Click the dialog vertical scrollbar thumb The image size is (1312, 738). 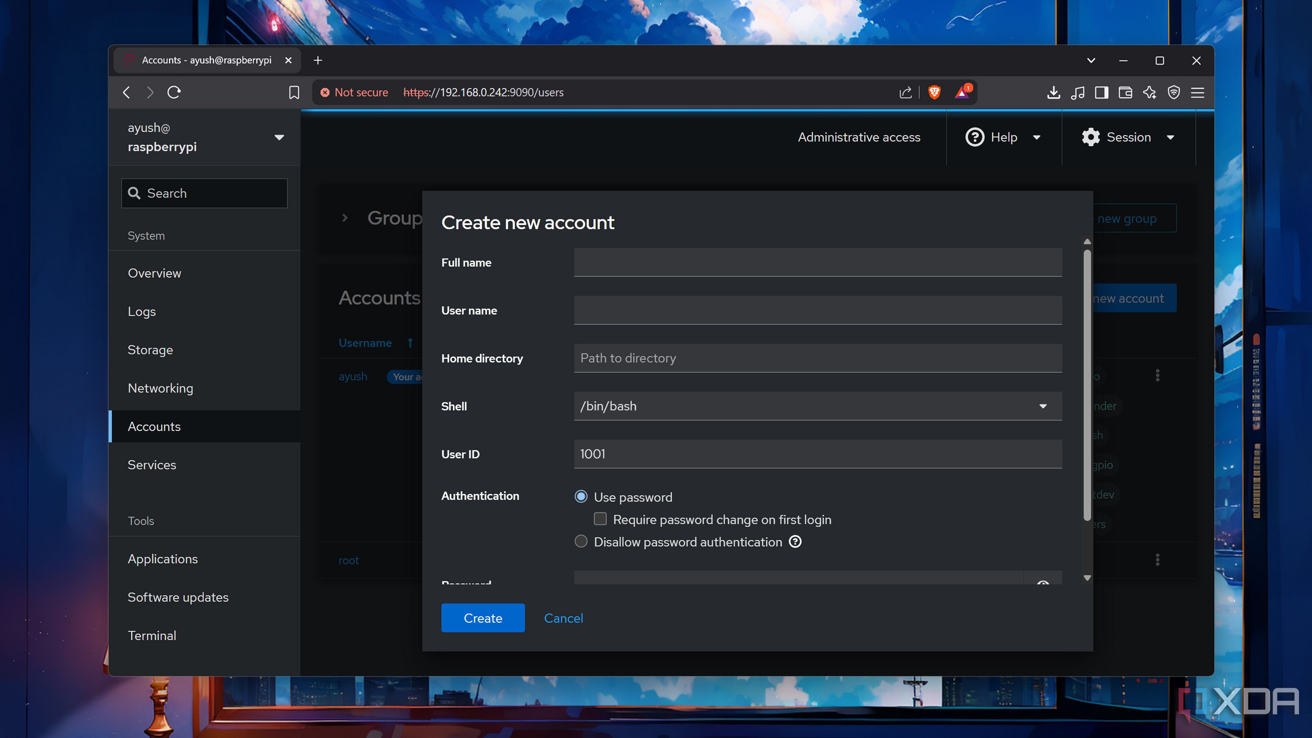click(x=1088, y=385)
